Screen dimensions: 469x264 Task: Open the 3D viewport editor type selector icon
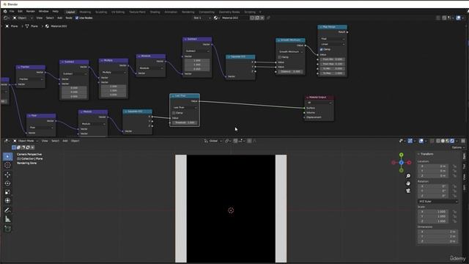6,141
